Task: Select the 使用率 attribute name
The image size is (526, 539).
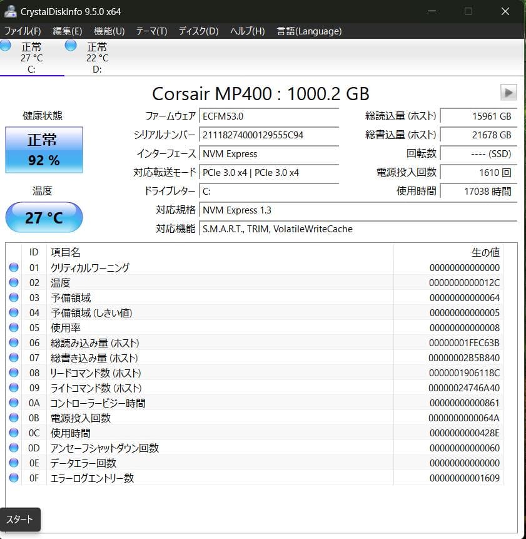Action: [65, 327]
